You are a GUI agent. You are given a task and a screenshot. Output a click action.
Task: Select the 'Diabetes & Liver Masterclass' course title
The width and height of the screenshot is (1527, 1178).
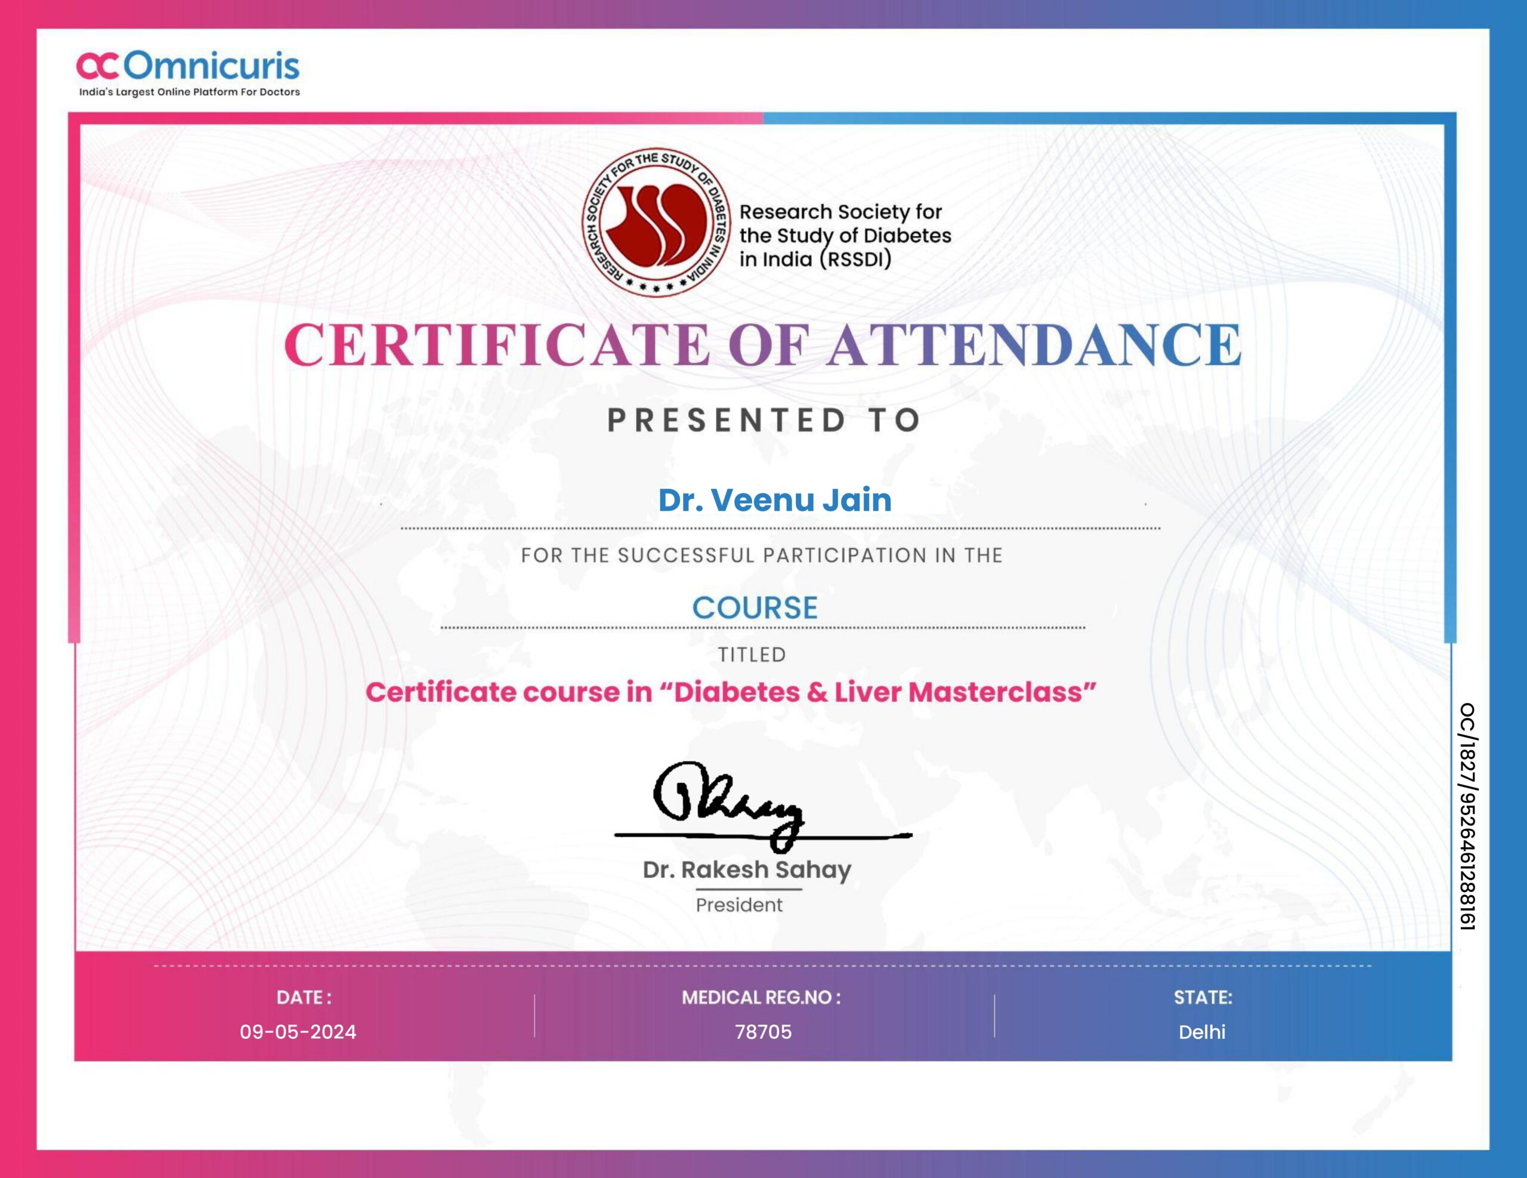coord(731,692)
